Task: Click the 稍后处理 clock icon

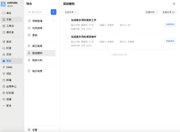Action: click(x=29, y=71)
